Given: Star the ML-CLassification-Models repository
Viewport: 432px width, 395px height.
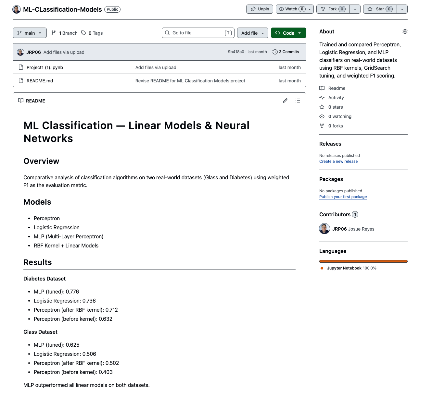Looking at the screenshot, I should coord(379,9).
